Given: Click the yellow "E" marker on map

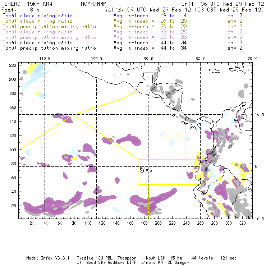Looking at the screenshot, I should pos(157,115).
